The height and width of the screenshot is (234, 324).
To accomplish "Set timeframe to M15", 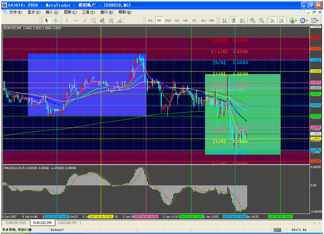I will pyautogui.click(x=168, y=20).
